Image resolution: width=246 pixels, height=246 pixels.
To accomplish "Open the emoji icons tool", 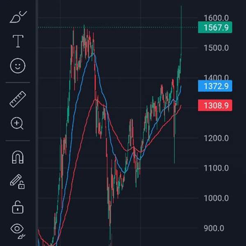I will click(18, 66).
